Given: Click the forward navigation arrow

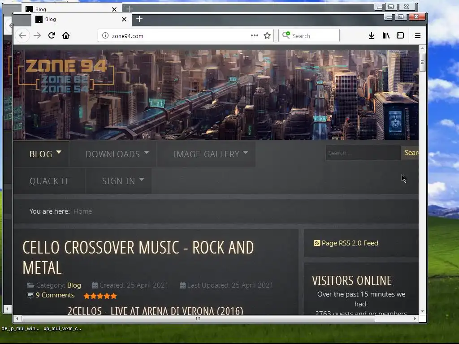Looking at the screenshot, I should (37, 36).
